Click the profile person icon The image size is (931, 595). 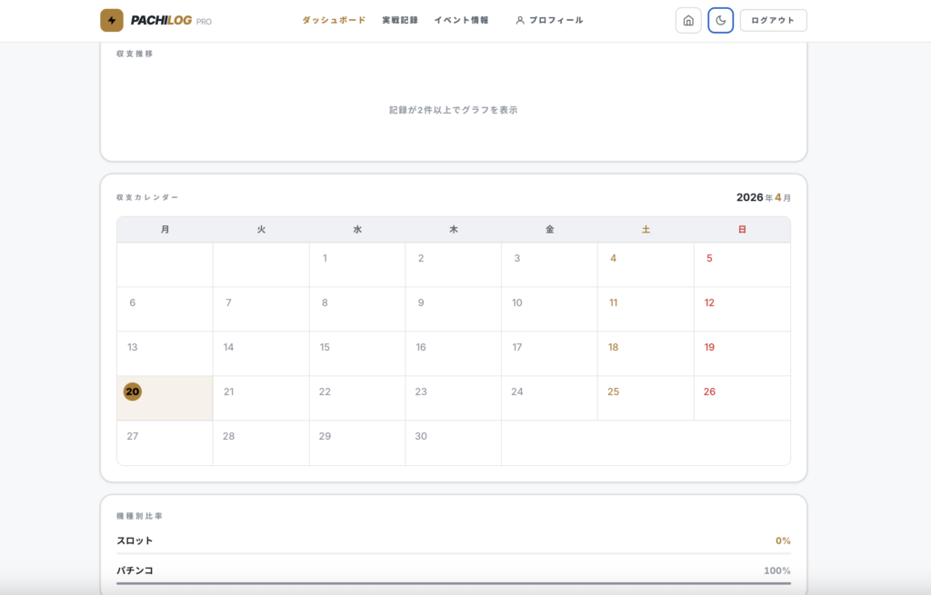(x=520, y=20)
